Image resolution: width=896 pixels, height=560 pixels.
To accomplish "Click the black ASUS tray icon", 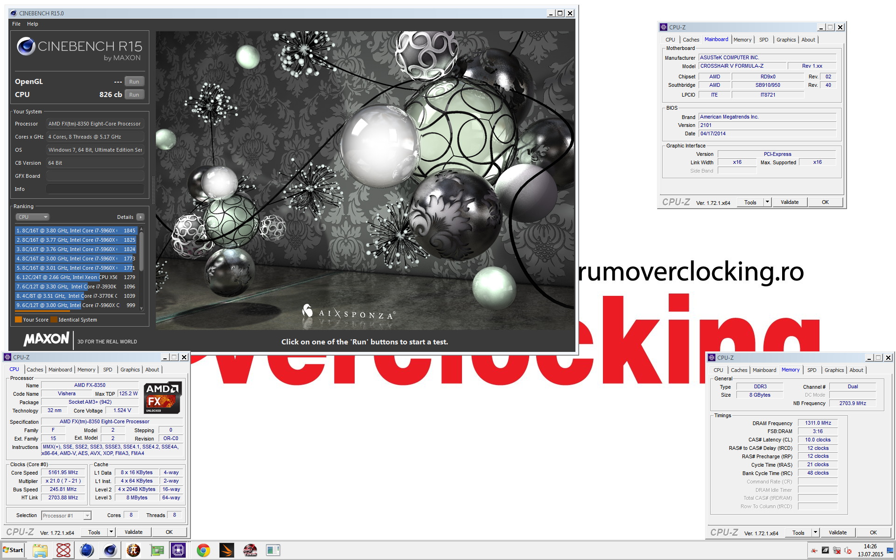I will [825, 551].
